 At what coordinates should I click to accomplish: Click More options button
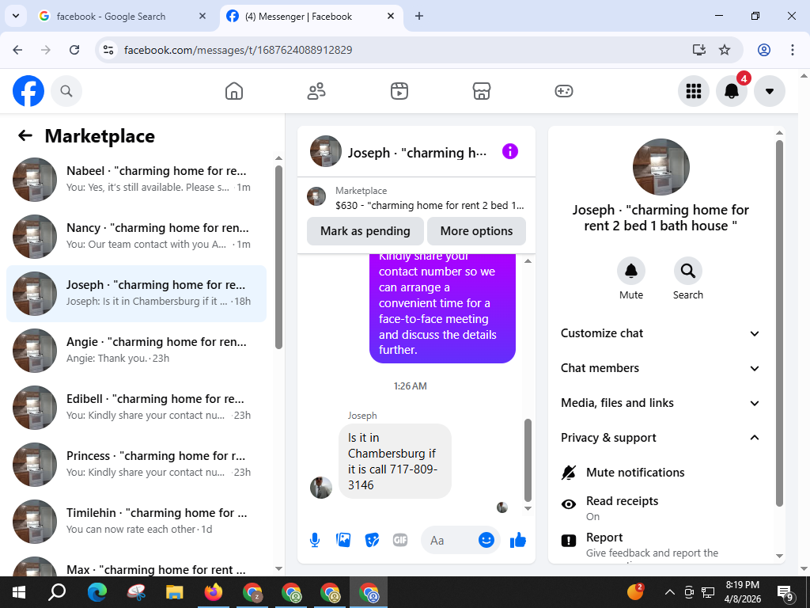click(476, 231)
